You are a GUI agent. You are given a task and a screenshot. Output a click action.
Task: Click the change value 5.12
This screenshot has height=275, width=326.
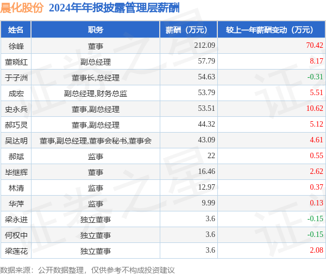coord(316,124)
